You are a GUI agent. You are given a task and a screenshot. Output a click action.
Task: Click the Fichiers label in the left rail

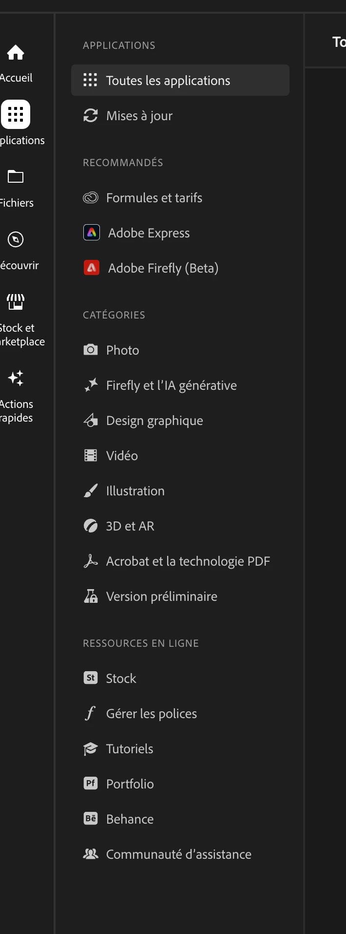point(17,203)
